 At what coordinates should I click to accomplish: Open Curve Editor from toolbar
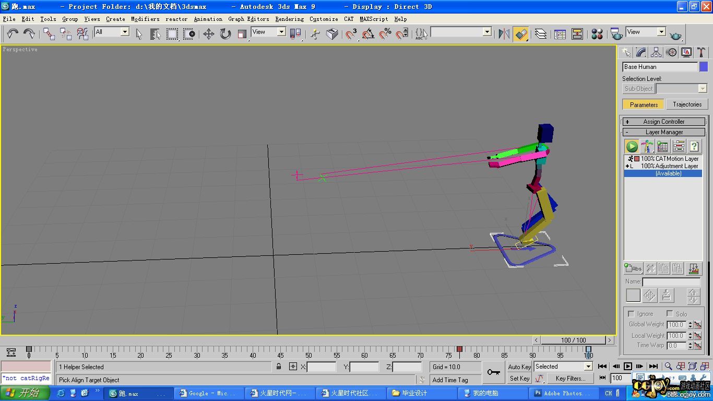point(560,34)
